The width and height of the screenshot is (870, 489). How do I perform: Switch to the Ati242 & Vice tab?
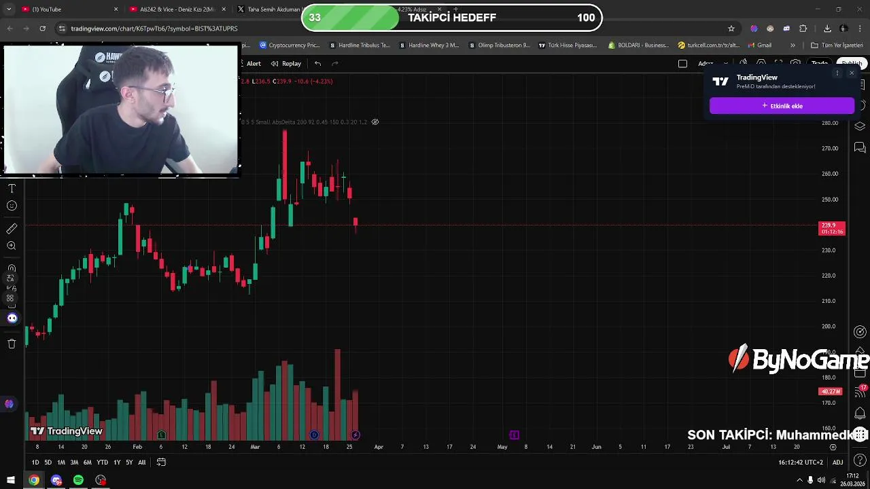pyautogui.click(x=177, y=10)
